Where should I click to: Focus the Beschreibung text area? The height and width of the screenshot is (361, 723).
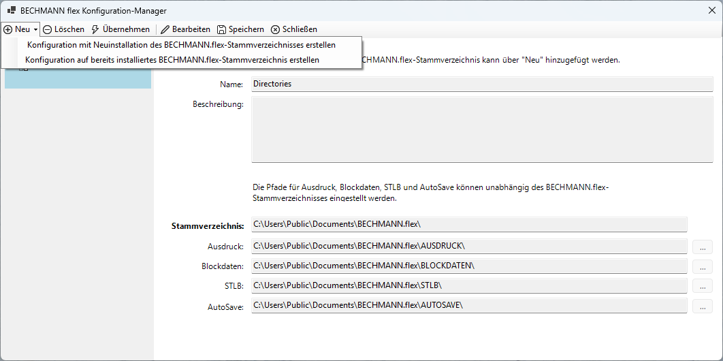469,129
